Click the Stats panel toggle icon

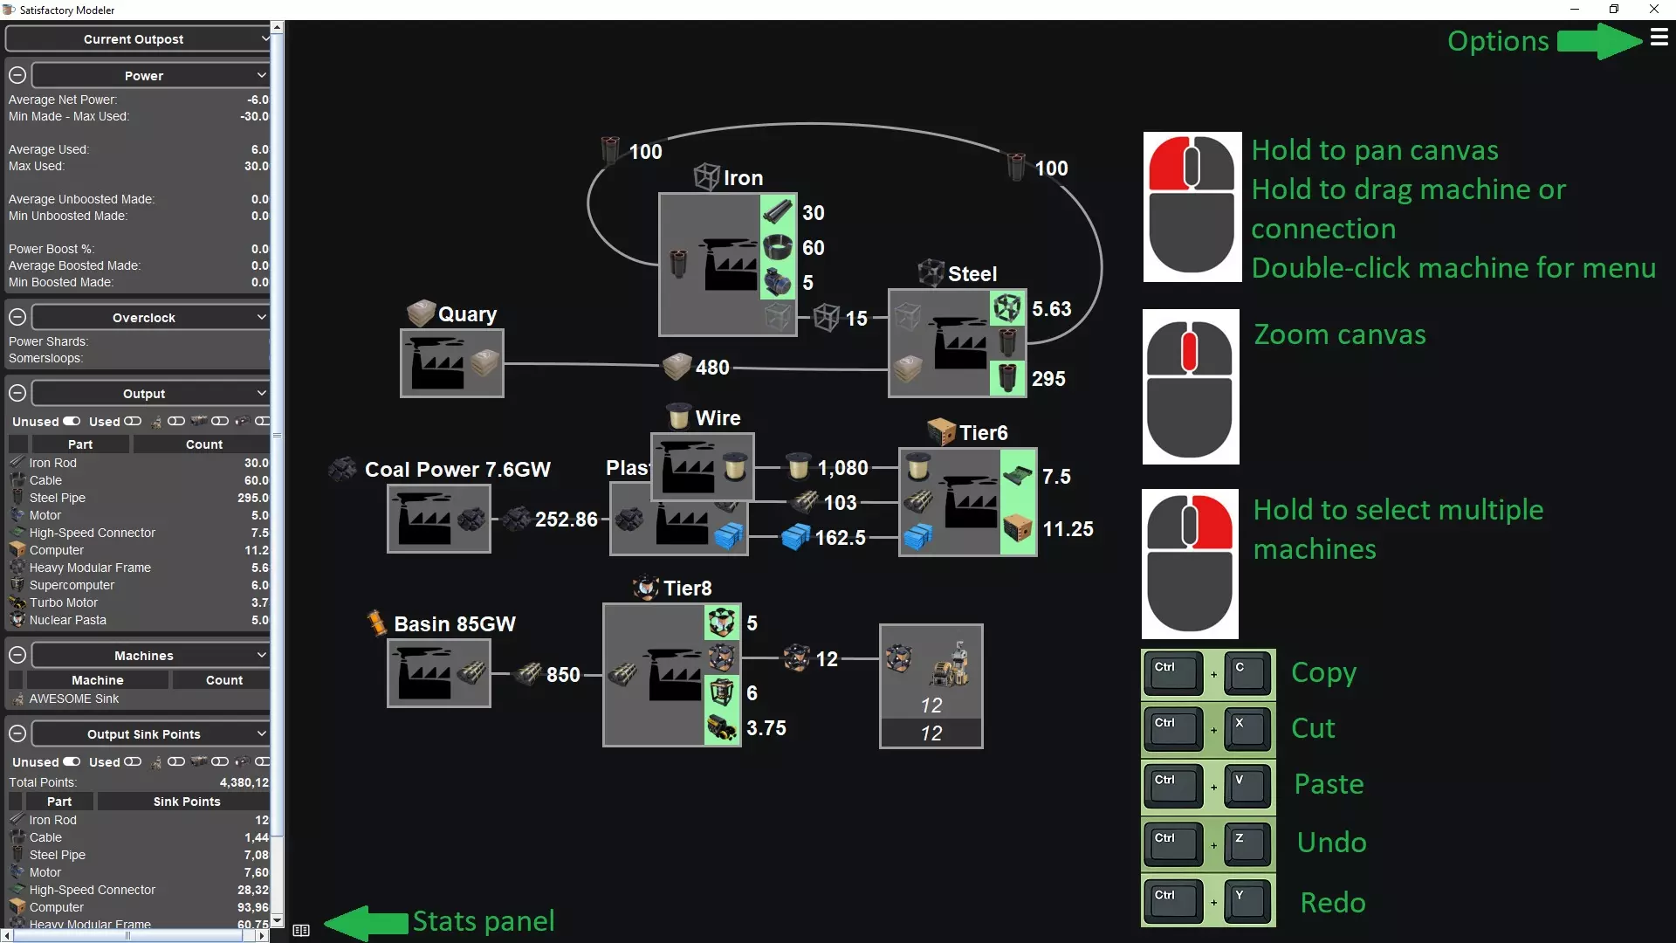tap(301, 930)
